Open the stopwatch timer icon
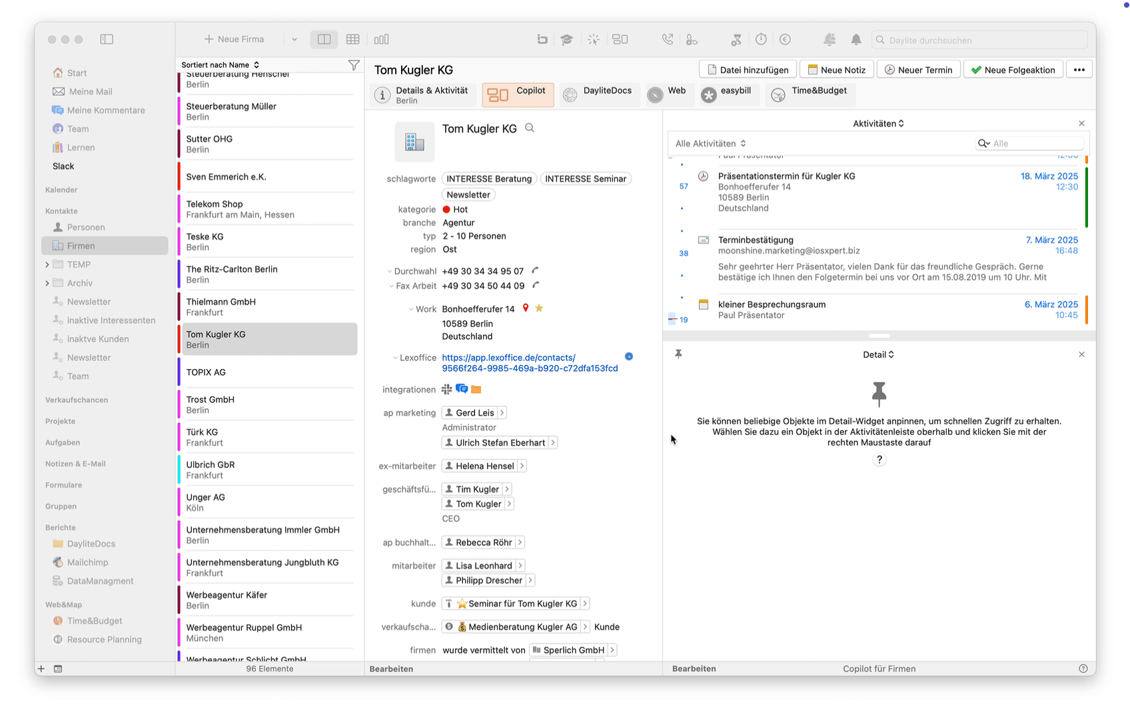This screenshot has width=1130, height=722. (761, 39)
